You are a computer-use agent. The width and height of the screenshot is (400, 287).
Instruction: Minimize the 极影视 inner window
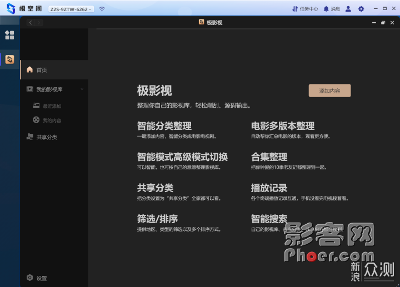click(374, 23)
